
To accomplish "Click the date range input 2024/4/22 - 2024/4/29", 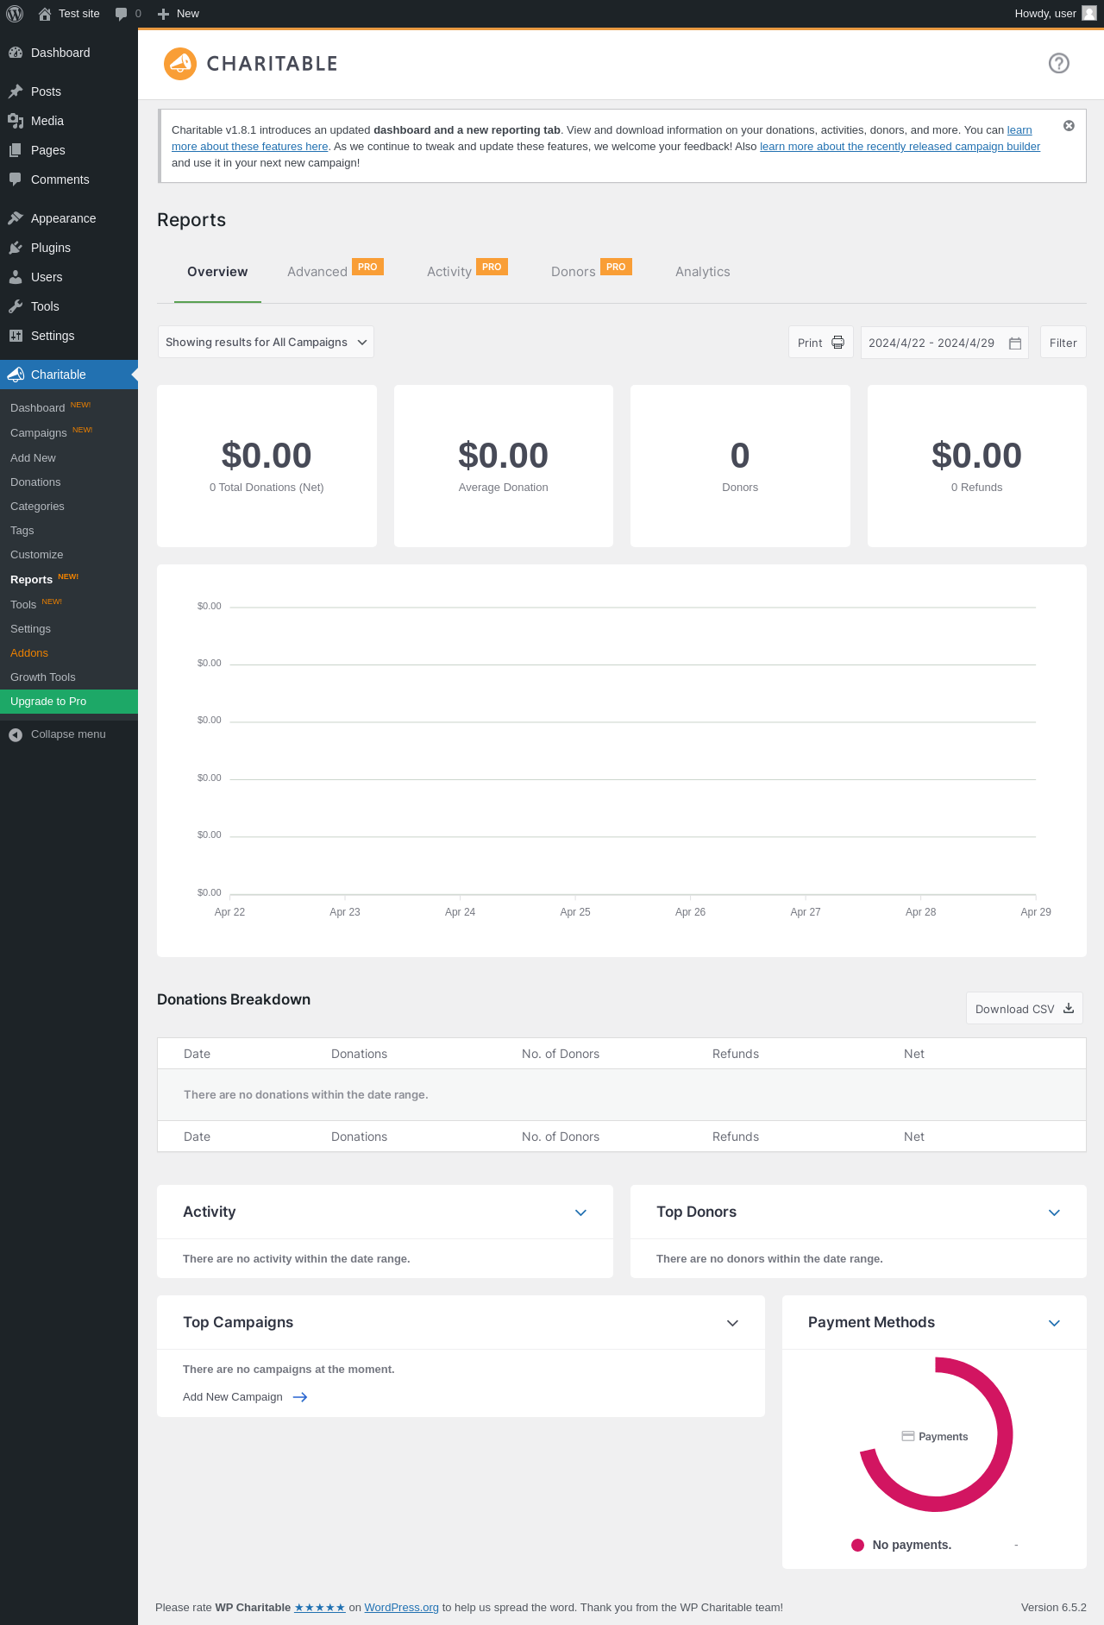I will (944, 343).
